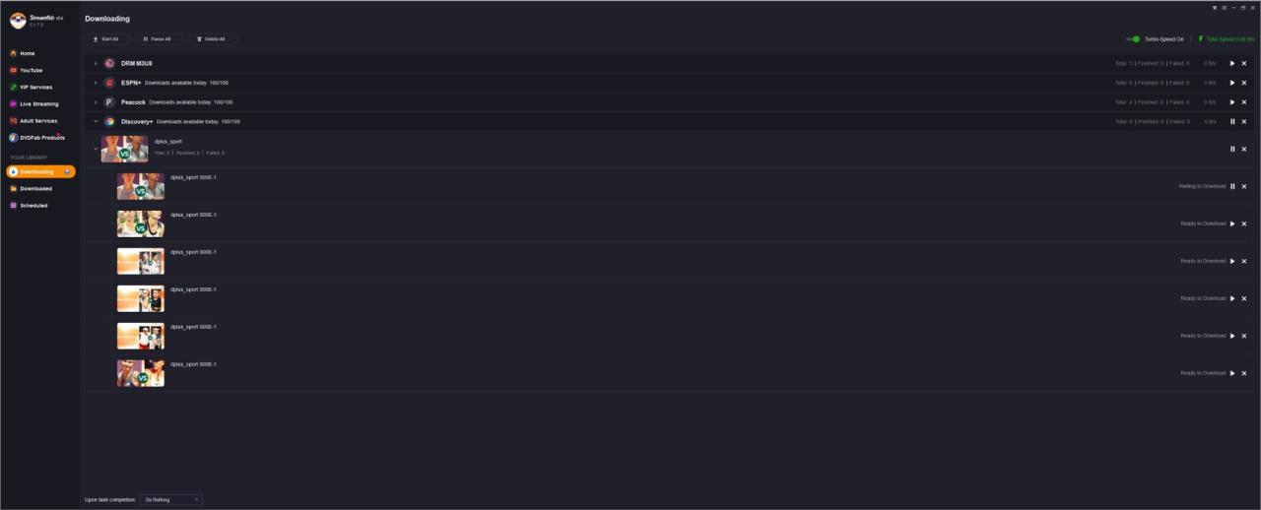Pause the Discovery+ download group

[x=1232, y=121]
